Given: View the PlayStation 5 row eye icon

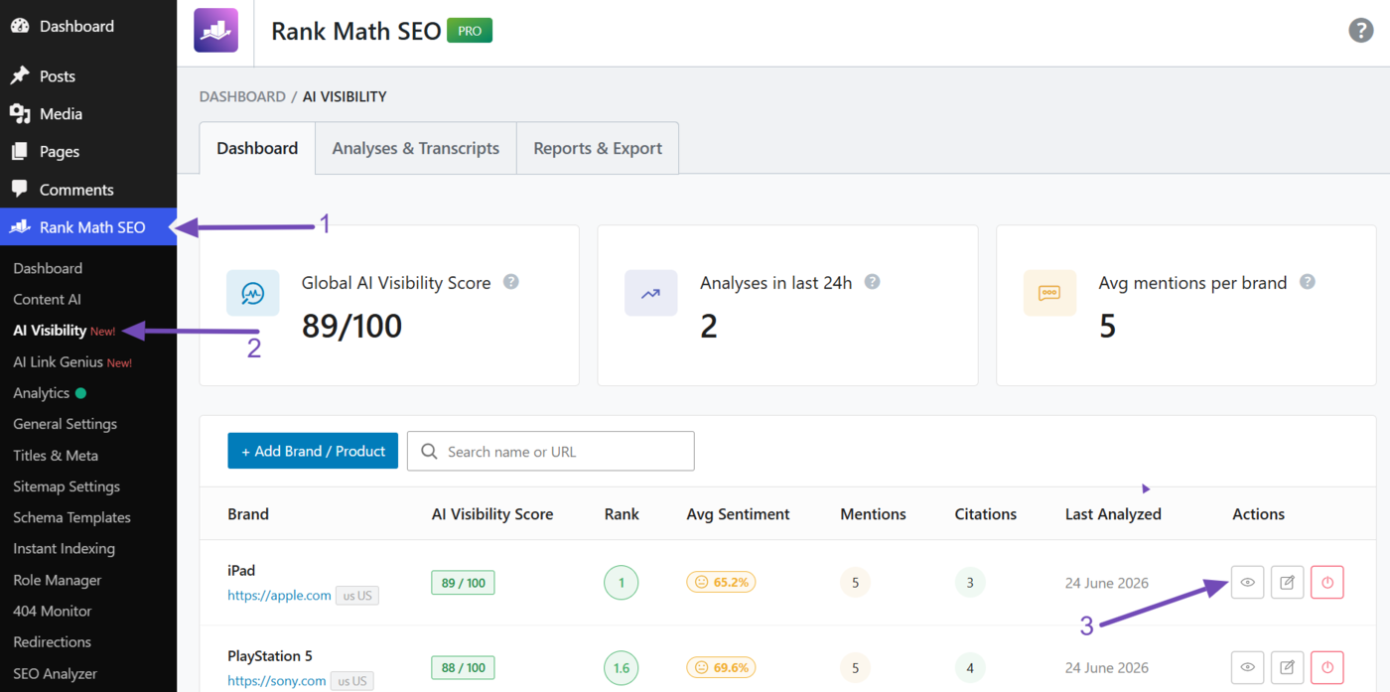Looking at the screenshot, I should [1248, 667].
